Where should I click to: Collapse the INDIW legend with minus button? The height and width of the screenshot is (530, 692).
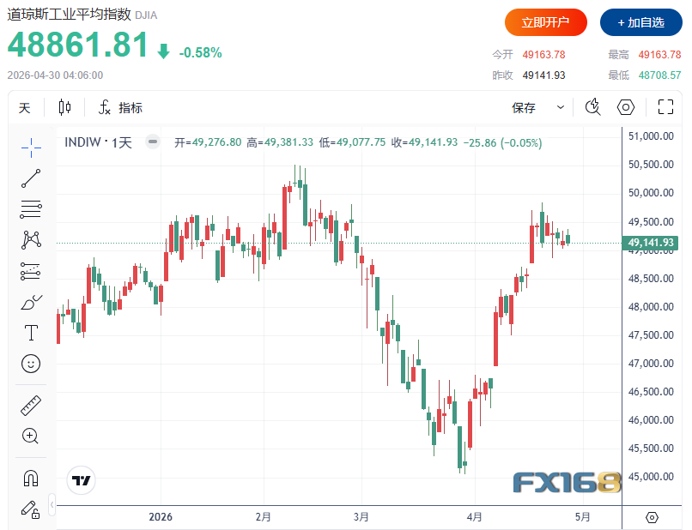pos(153,142)
